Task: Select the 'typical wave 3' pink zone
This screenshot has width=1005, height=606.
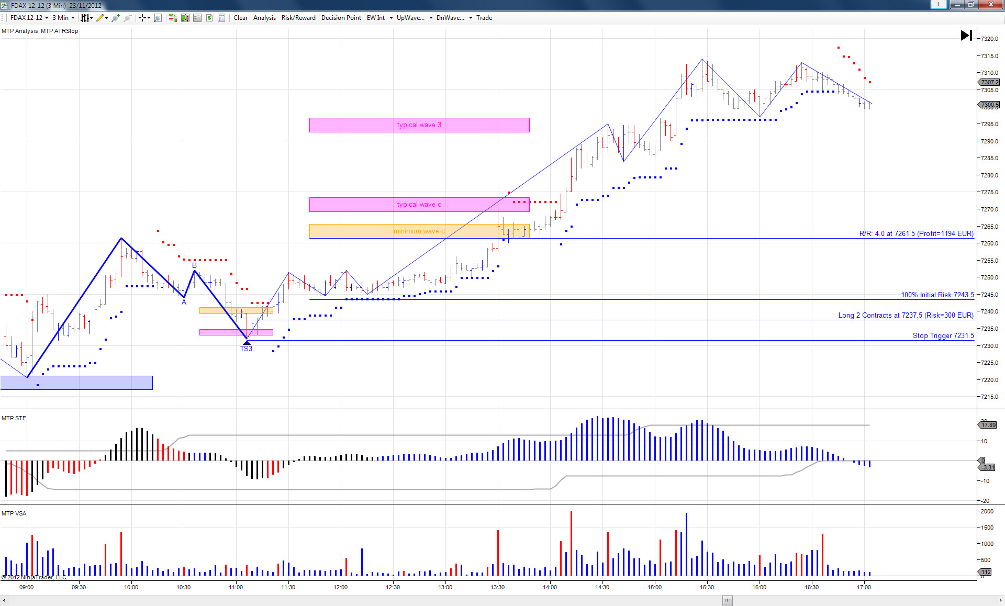Action: tap(419, 125)
